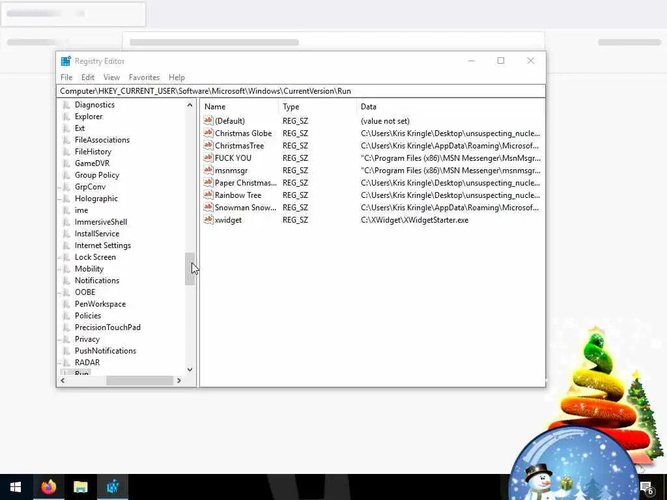The height and width of the screenshot is (500, 667).
Task: Select the OOBE key
Action: [x=85, y=292]
